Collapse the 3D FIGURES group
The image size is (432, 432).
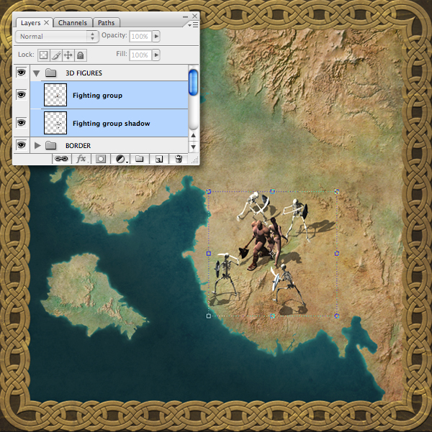[36, 73]
